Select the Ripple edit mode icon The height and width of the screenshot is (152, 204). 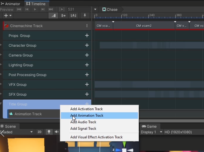63,16
